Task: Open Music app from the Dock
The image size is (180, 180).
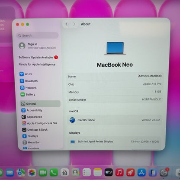Action: (x=119, y=172)
